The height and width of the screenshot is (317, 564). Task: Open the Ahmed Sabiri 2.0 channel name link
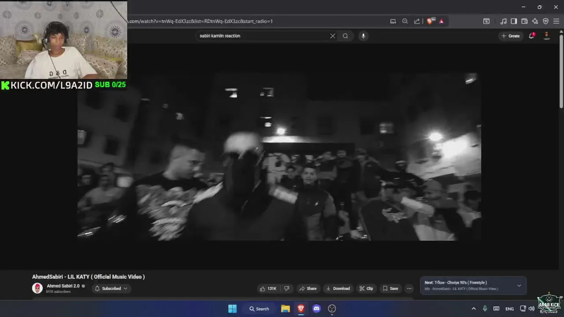(x=63, y=286)
